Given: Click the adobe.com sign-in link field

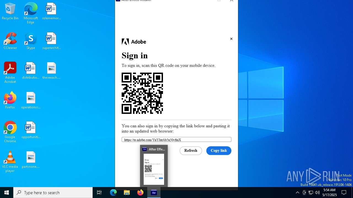Looking at the screenshot, I should pyautogui.click(x=176, y=140).
